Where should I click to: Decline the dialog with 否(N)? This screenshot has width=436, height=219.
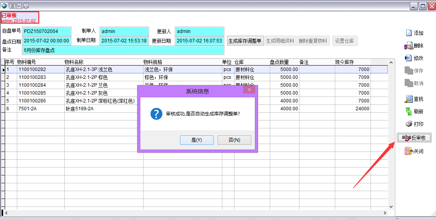(234, 140)
